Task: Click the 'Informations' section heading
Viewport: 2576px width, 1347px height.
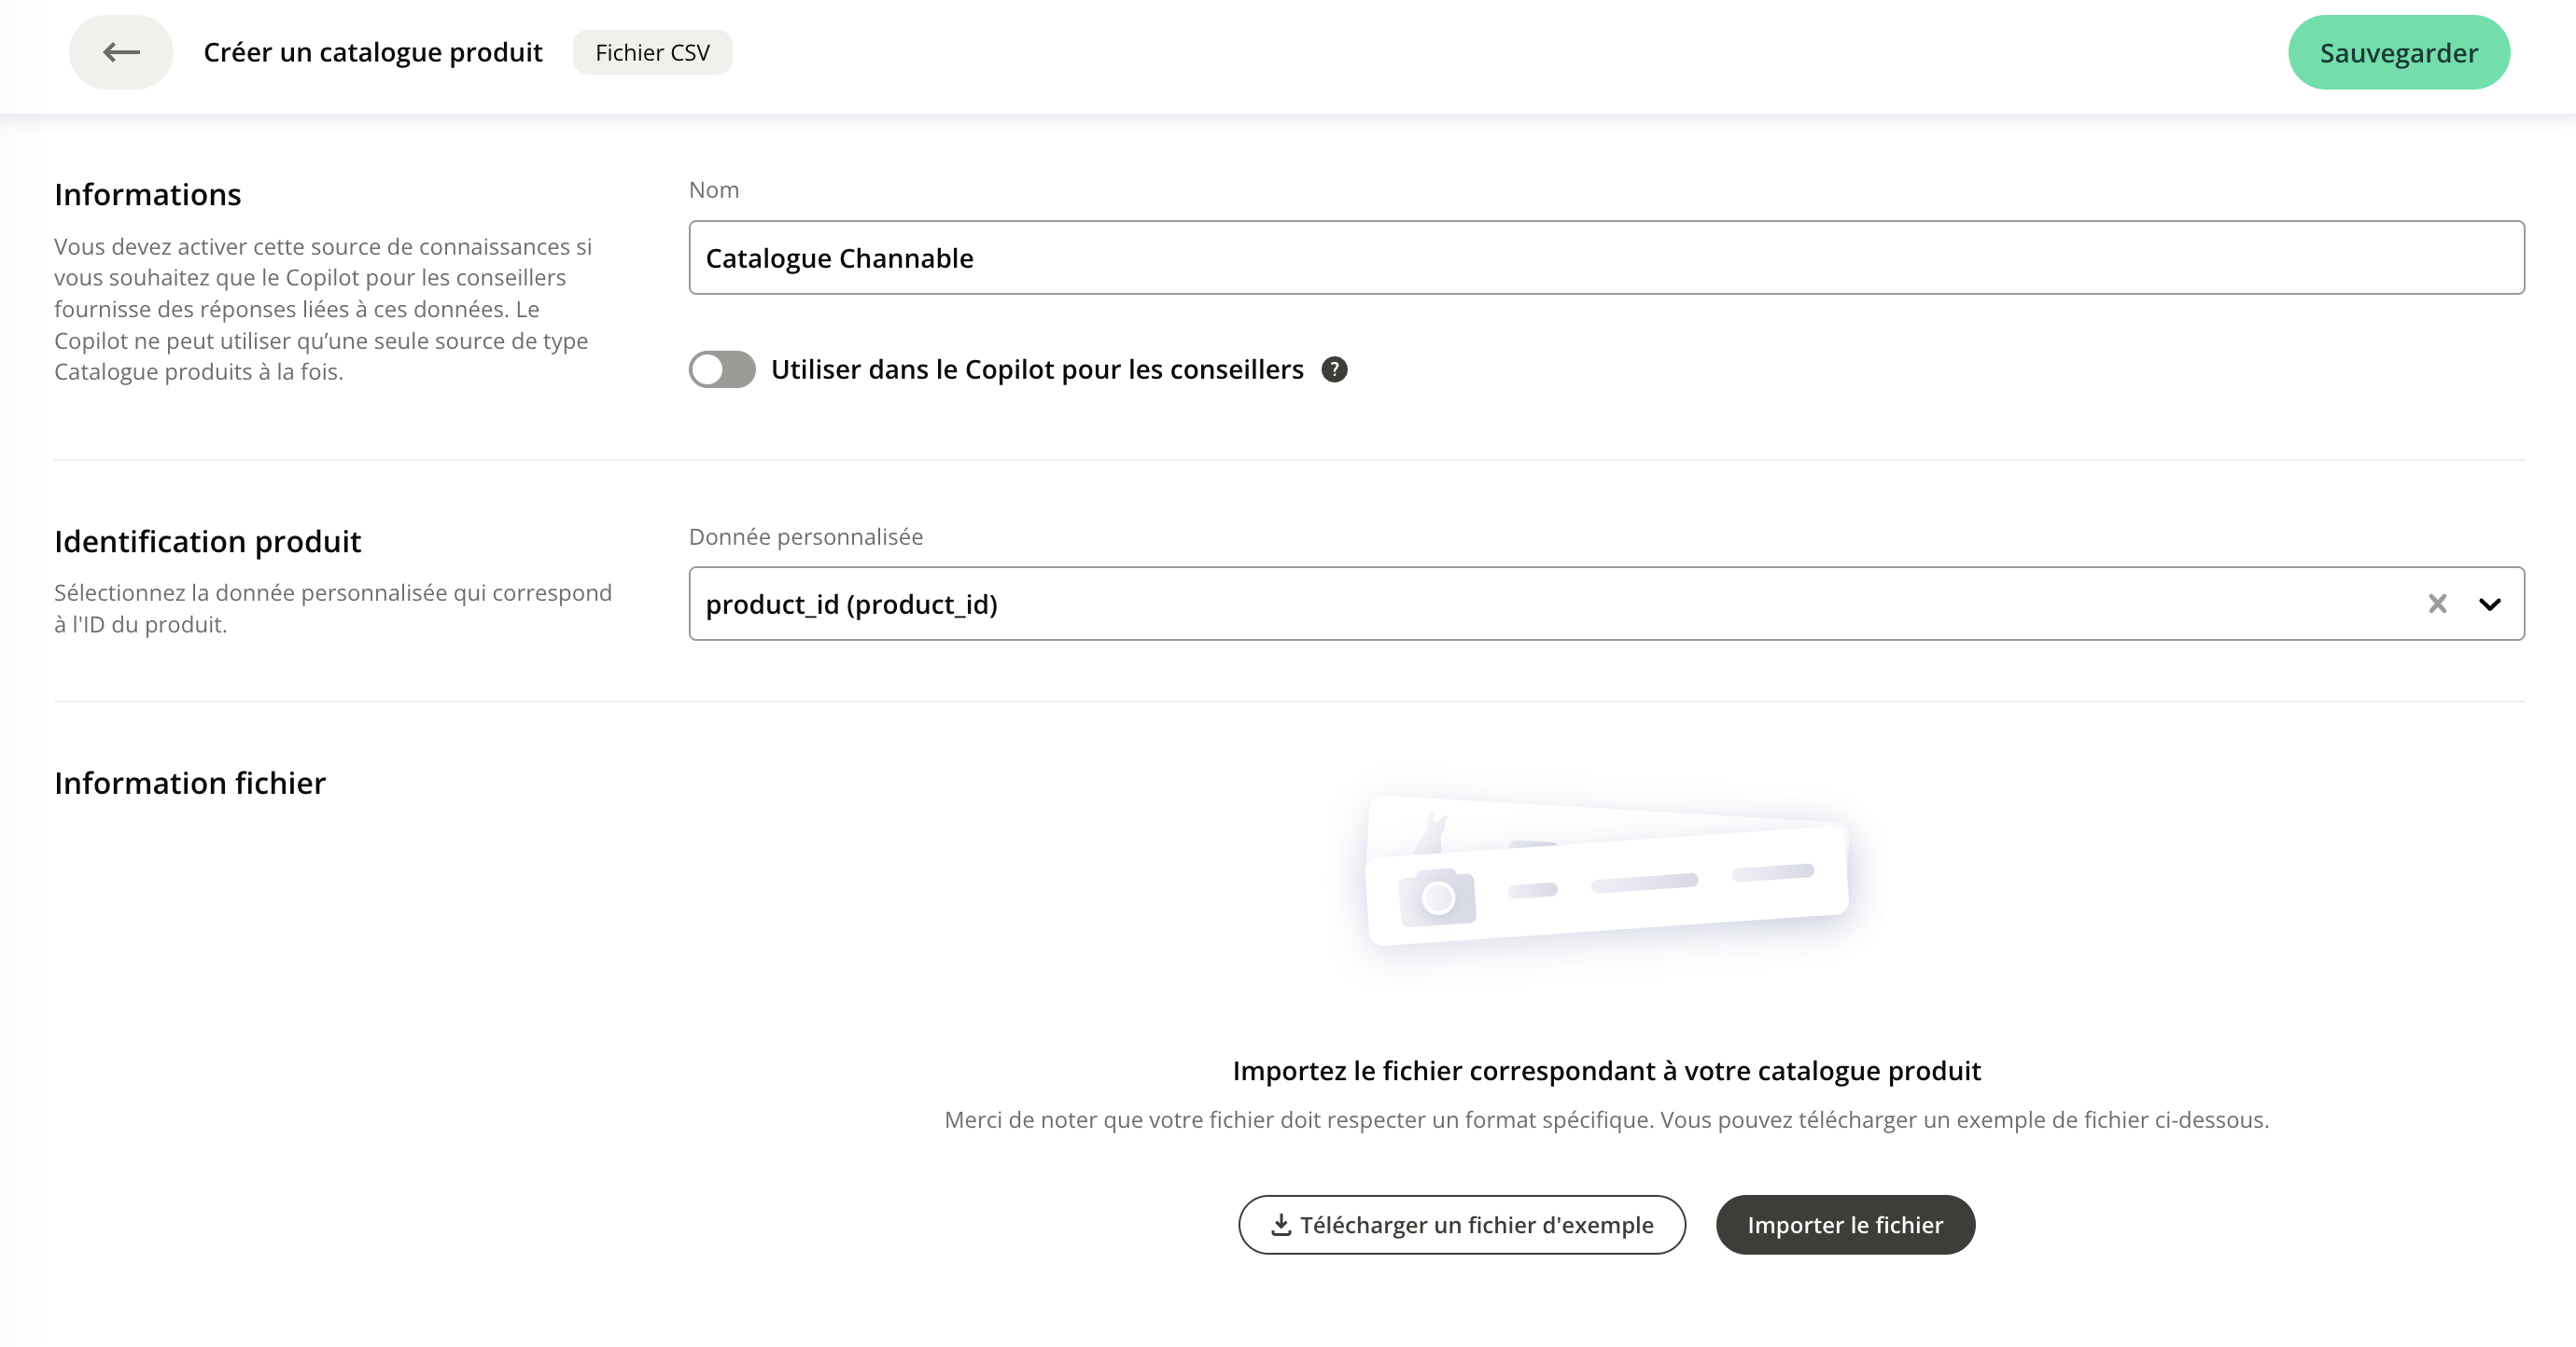Action: point(148,194)
